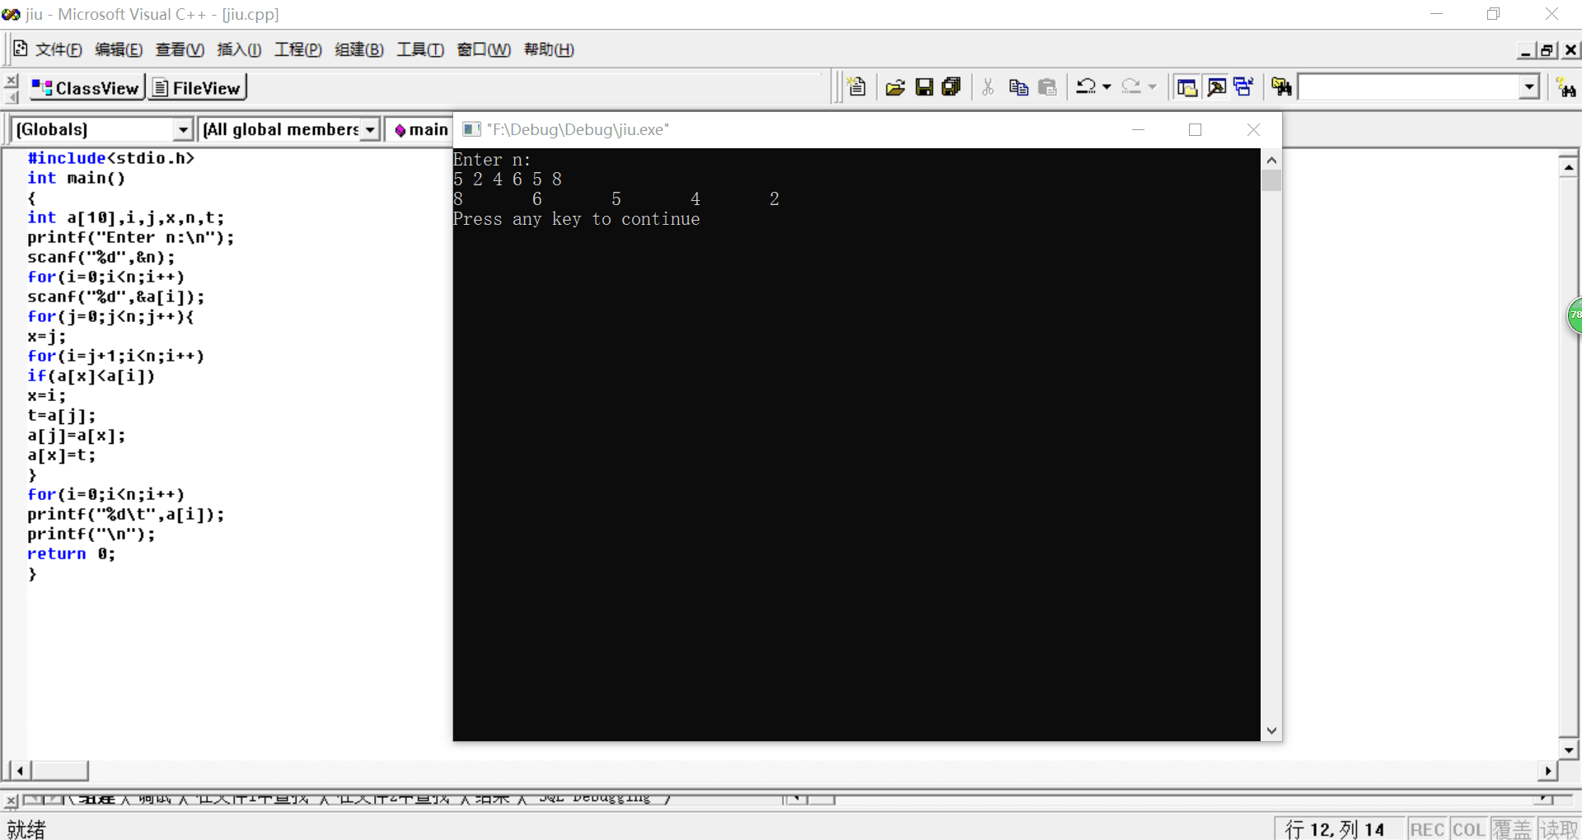This screenshot has height=840, width=1582.
Task: Click the scanf("%d",&n); code line
Action: pos(101,257)
